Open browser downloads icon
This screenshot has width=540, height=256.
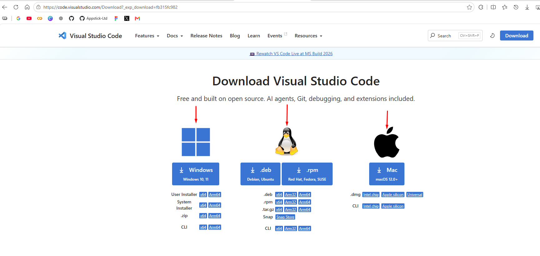click(527, 7)
